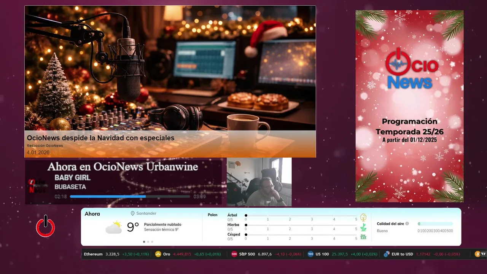Screen dimensions: 487x274
Task: Click the US 100 ticker label
Action: pyautogui.click(x=322, y=254)
